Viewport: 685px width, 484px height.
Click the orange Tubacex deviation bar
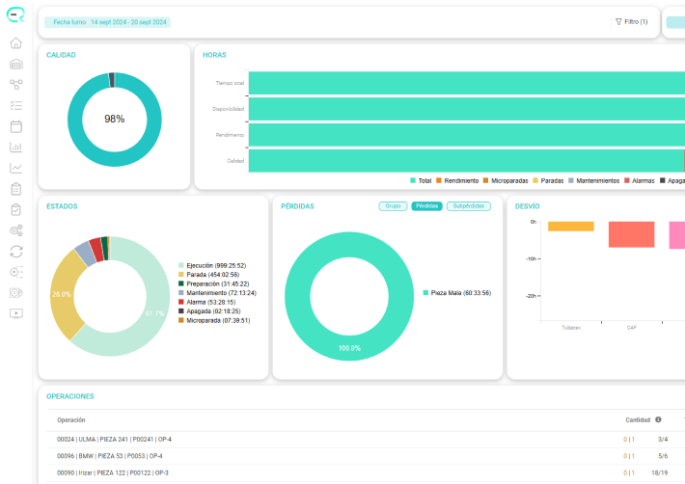tap(570, 226)
